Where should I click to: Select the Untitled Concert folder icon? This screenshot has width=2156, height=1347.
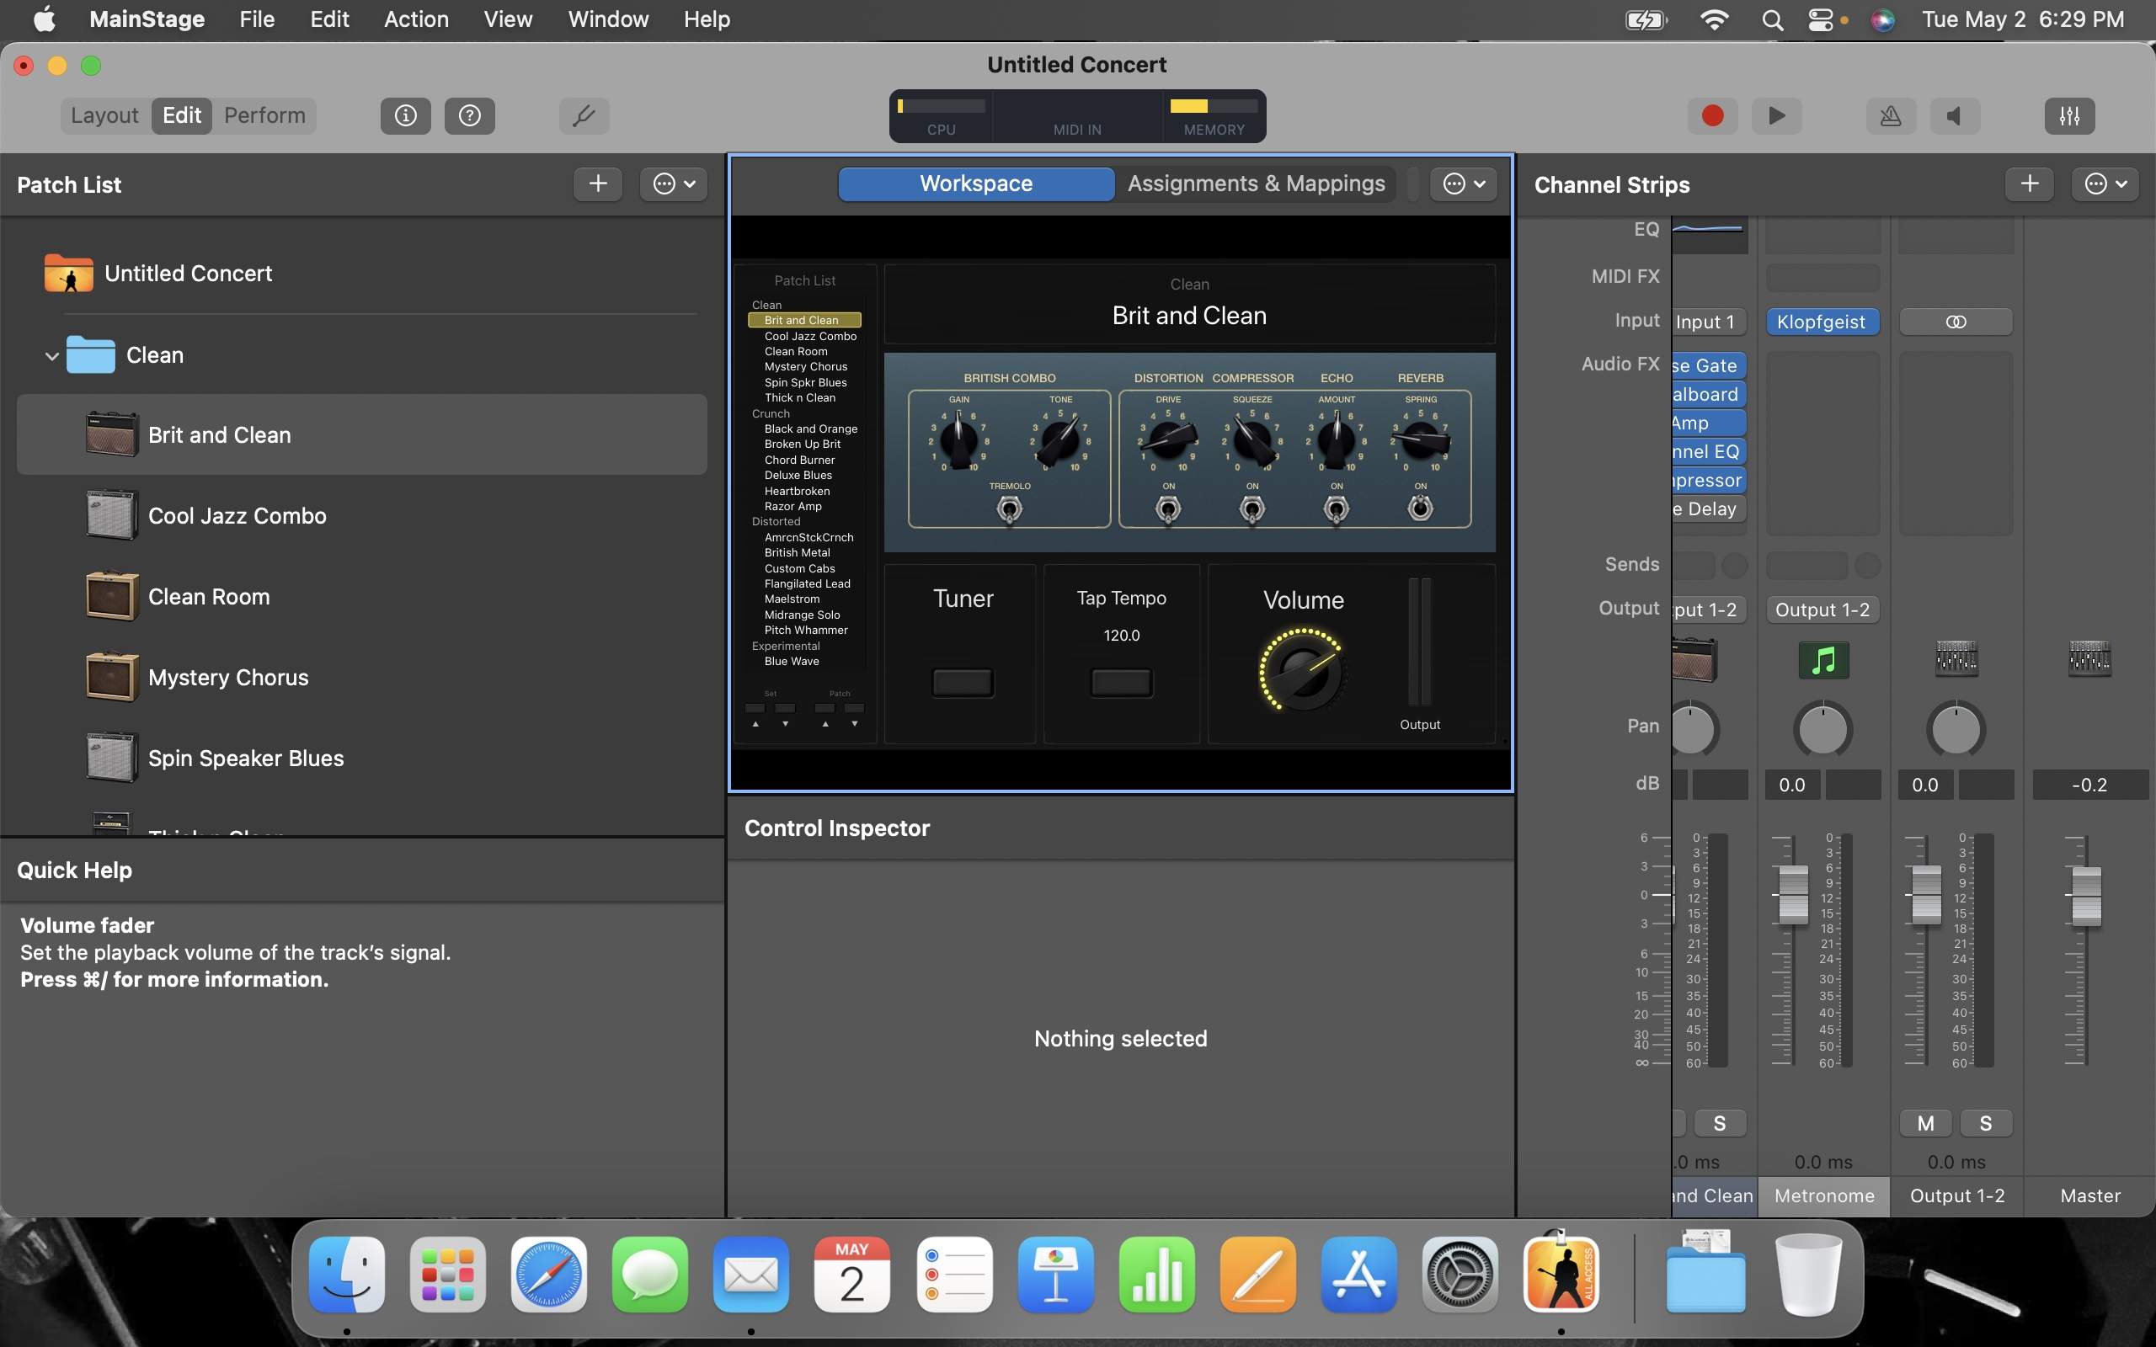click(x=68, y=274)
